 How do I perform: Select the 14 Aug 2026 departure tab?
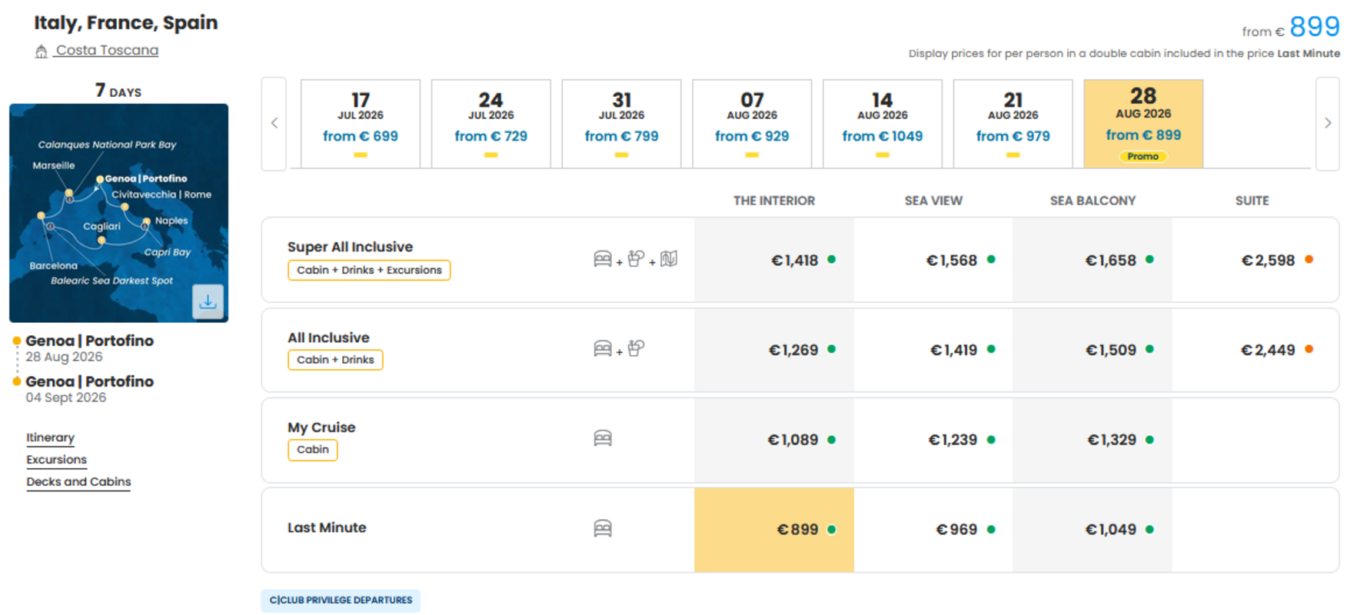883,123
